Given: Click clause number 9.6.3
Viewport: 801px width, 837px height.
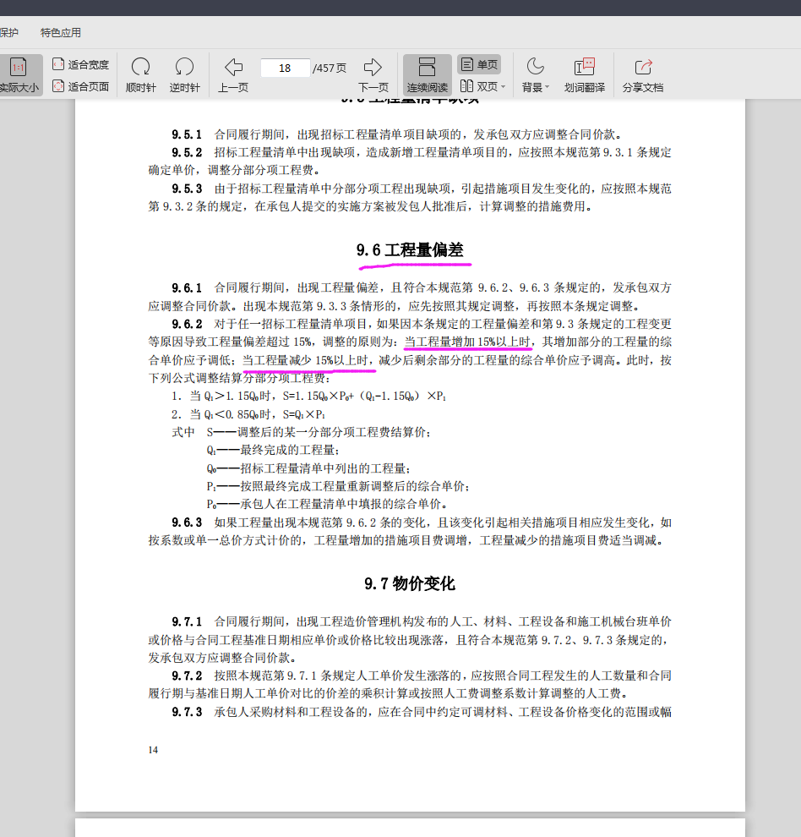Looking at the screenshot, I should pyautogui.click(x=187, y=522).
